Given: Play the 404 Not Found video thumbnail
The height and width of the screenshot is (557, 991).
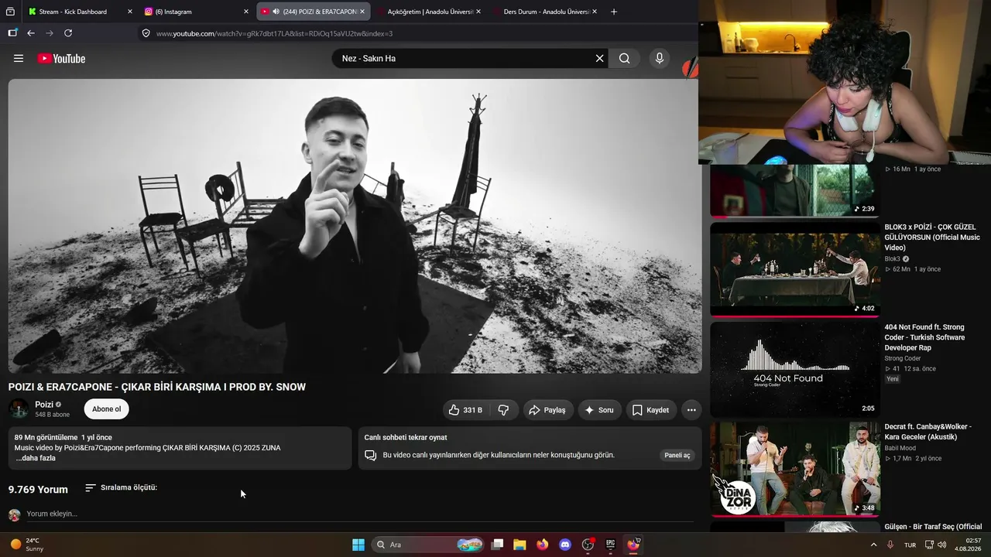Looking at the screenshot, I should [795, 369].
